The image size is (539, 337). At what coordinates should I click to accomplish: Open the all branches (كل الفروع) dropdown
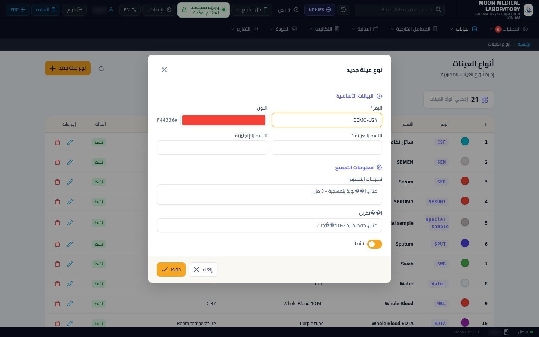(x=252, y=10)
